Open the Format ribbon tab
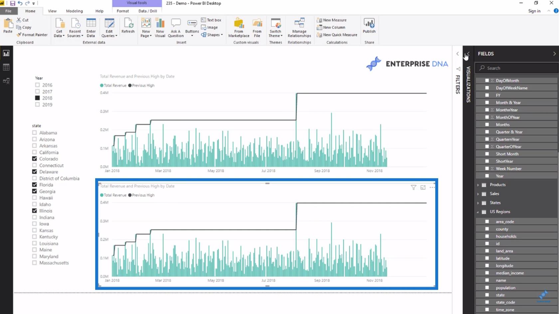 click(123, 11)
